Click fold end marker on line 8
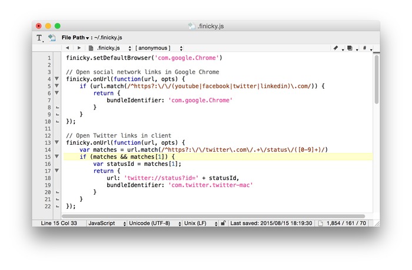The width and height of the screenshot is (412, 270). coord(57,108)
